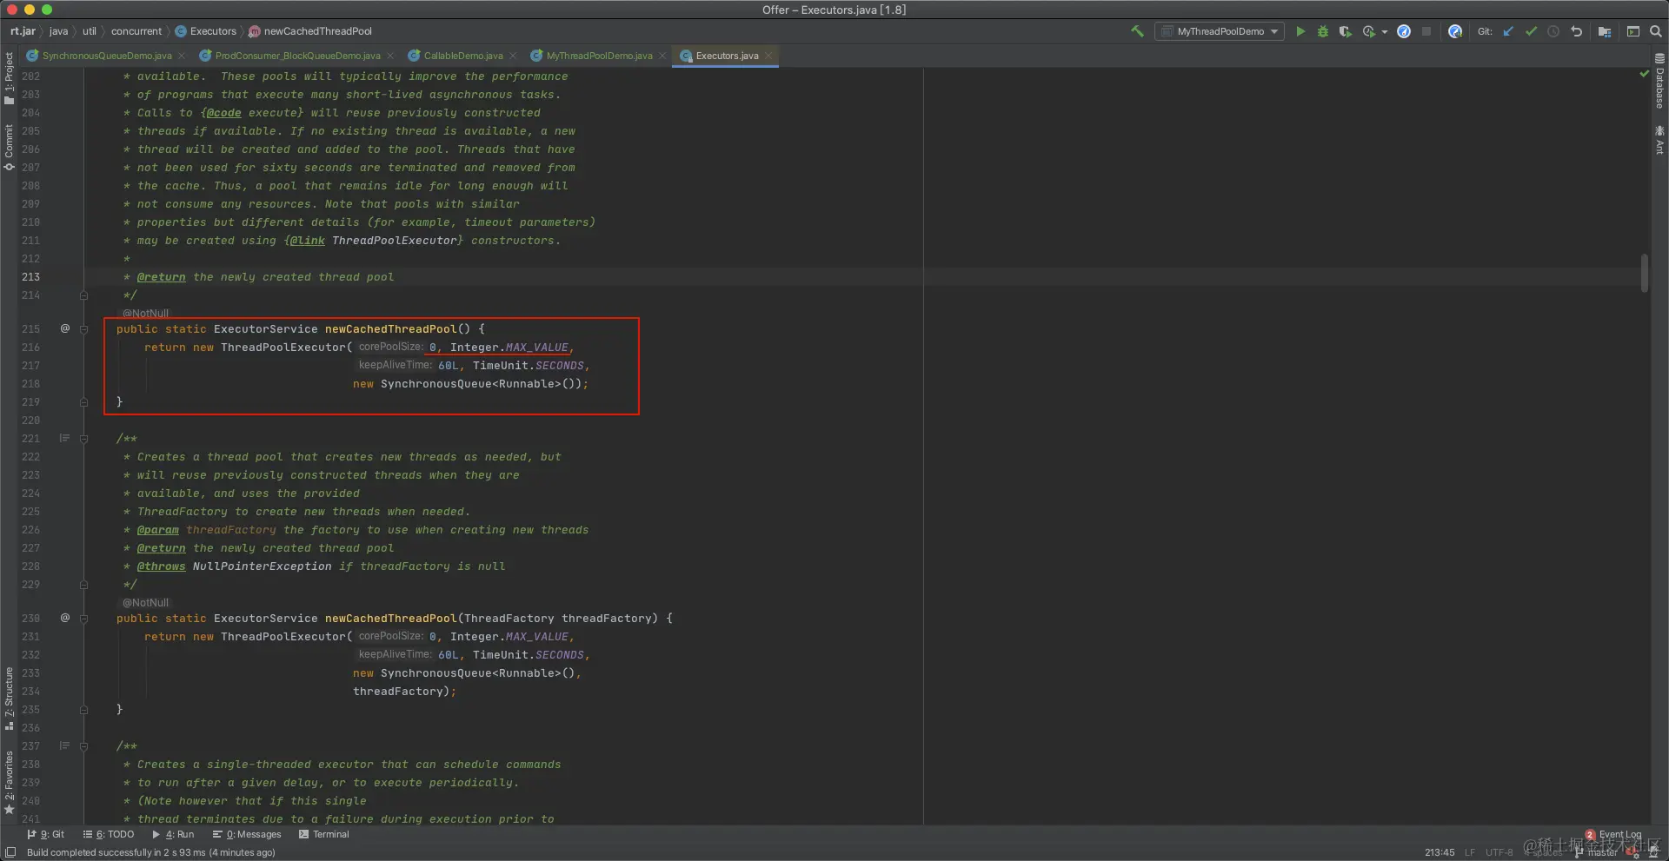Switch to the SynchronousQueueDemo.java tab

coord(106,56)
